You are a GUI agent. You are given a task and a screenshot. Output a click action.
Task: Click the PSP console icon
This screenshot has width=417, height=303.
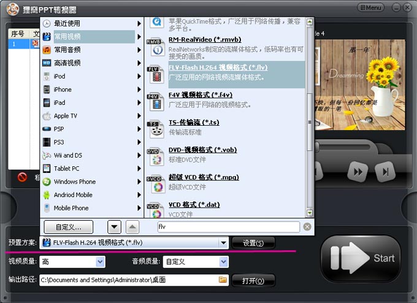click(47, 129)
